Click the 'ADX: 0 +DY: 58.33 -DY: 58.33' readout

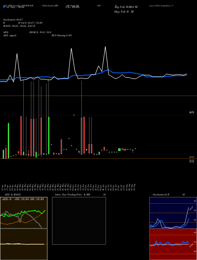click(x=22, y=199)
